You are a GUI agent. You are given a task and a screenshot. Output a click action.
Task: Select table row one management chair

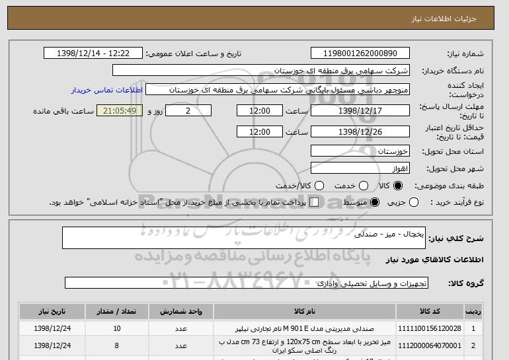click(251, 328)
